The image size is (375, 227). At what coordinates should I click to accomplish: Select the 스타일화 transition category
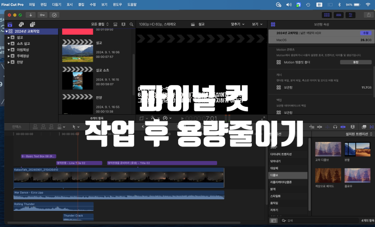coord(288,196)
